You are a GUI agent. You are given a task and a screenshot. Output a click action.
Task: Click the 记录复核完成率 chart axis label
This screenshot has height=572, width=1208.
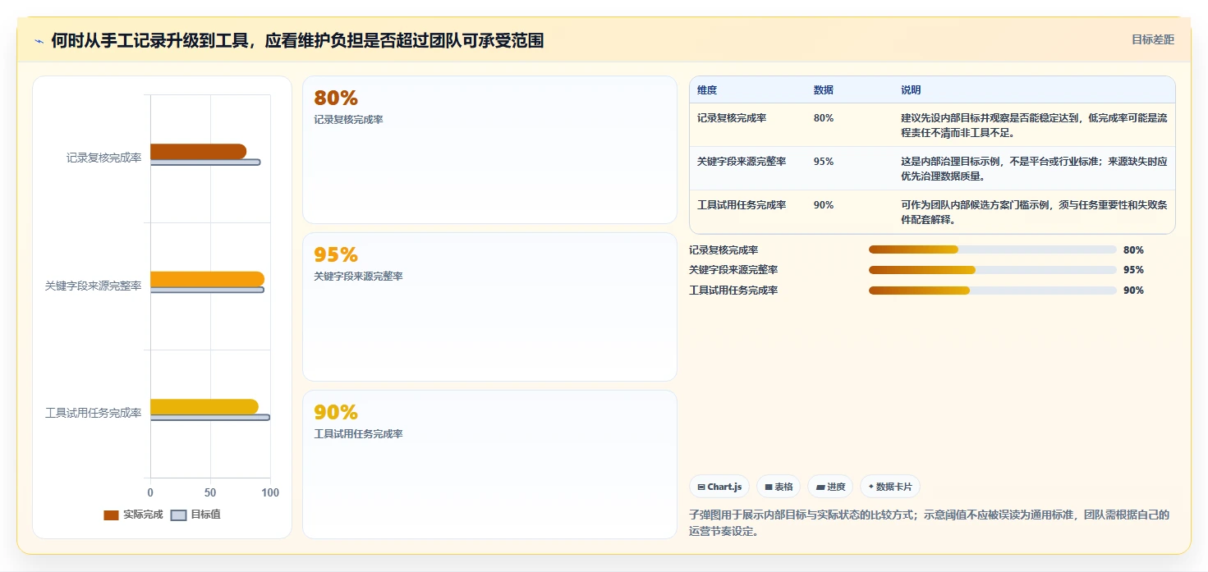click(x=103, y=158)
